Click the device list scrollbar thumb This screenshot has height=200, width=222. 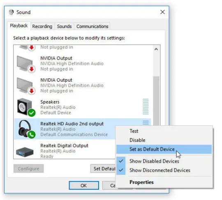pos(156,101)
